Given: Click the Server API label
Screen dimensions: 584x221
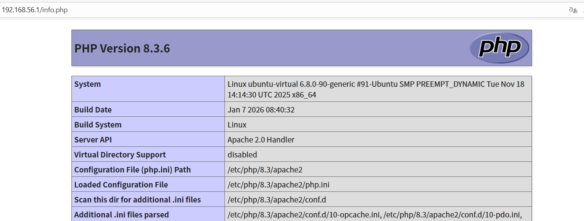Looking at the screenshot, I should click(x=93, y=140).
